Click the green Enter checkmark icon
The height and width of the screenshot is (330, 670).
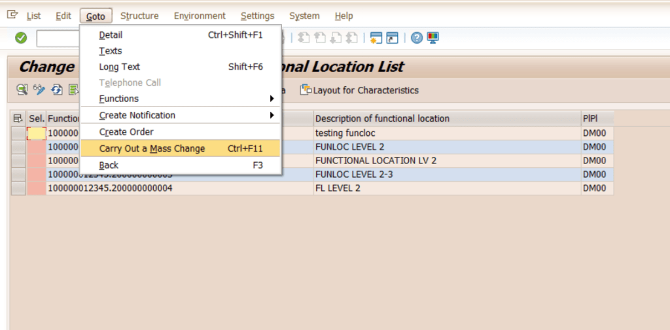coord(21,38)
